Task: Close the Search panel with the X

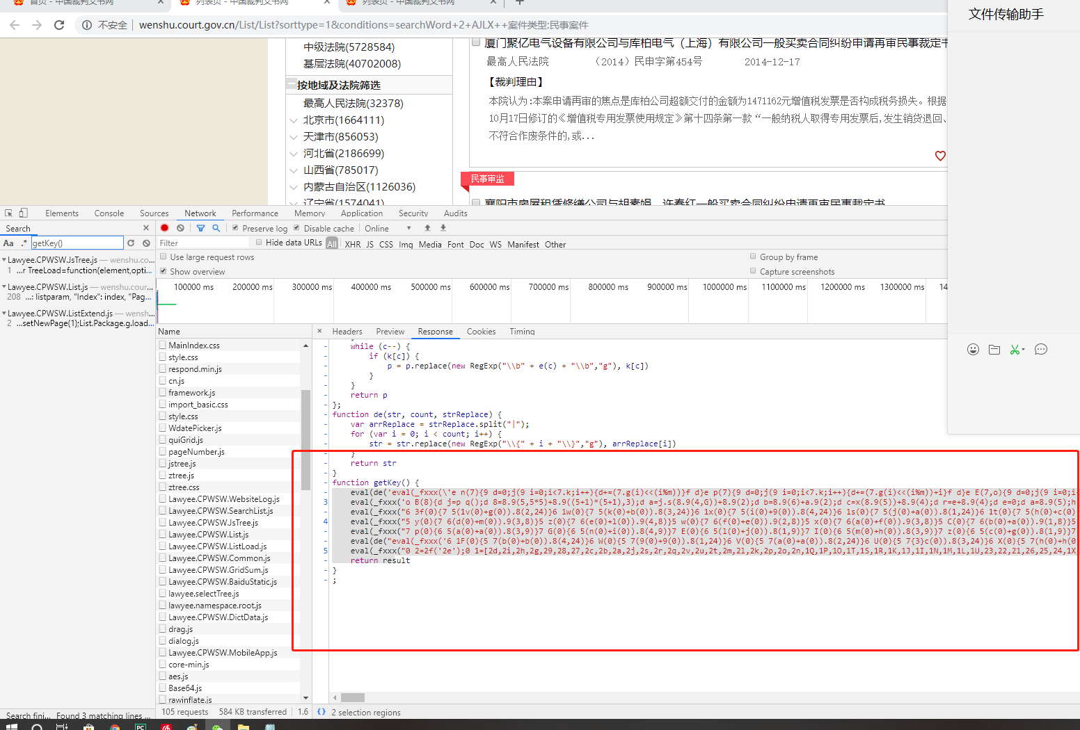Action: tap(146, 228)
